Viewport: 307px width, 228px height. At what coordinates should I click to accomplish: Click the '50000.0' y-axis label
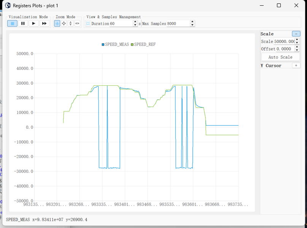click(25, 54)
